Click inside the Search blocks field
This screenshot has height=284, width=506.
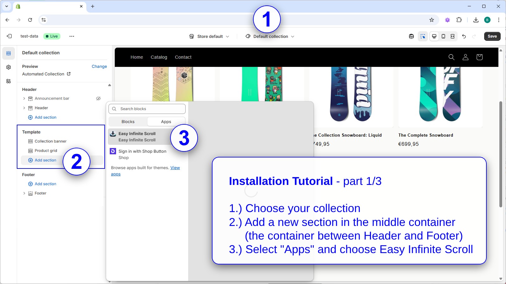[147, 109]
